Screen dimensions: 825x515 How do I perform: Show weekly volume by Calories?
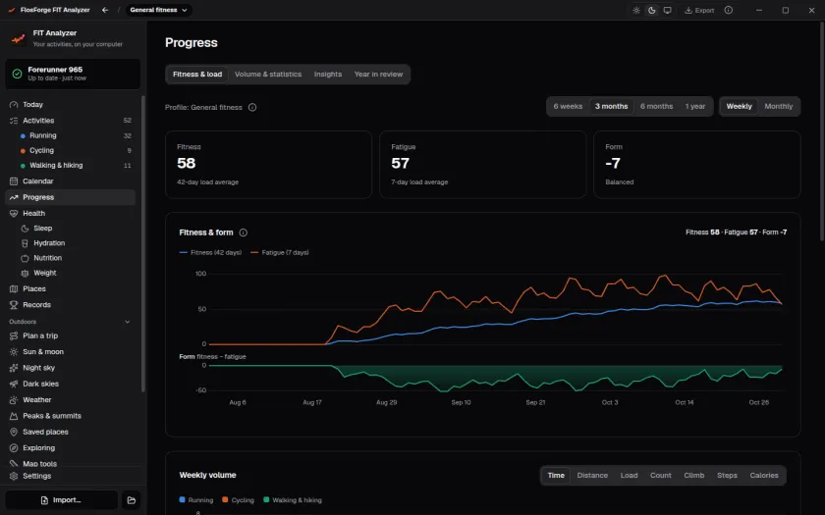tap(764, 475)
